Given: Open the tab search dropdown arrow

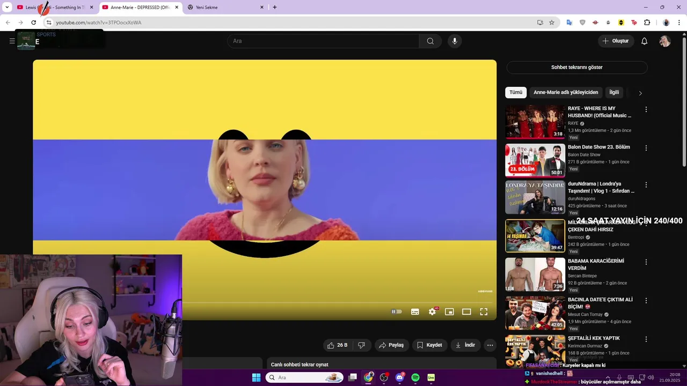Looking at the screenshot, I should (7, 8).
